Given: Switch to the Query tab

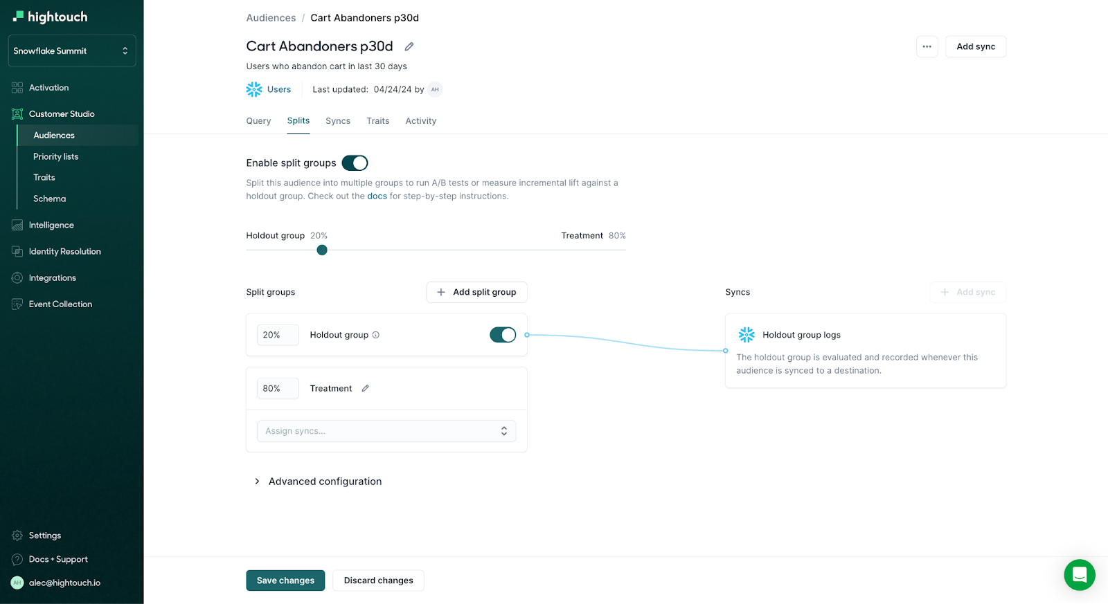Looking at the screenshot, I should click(258, 121).
